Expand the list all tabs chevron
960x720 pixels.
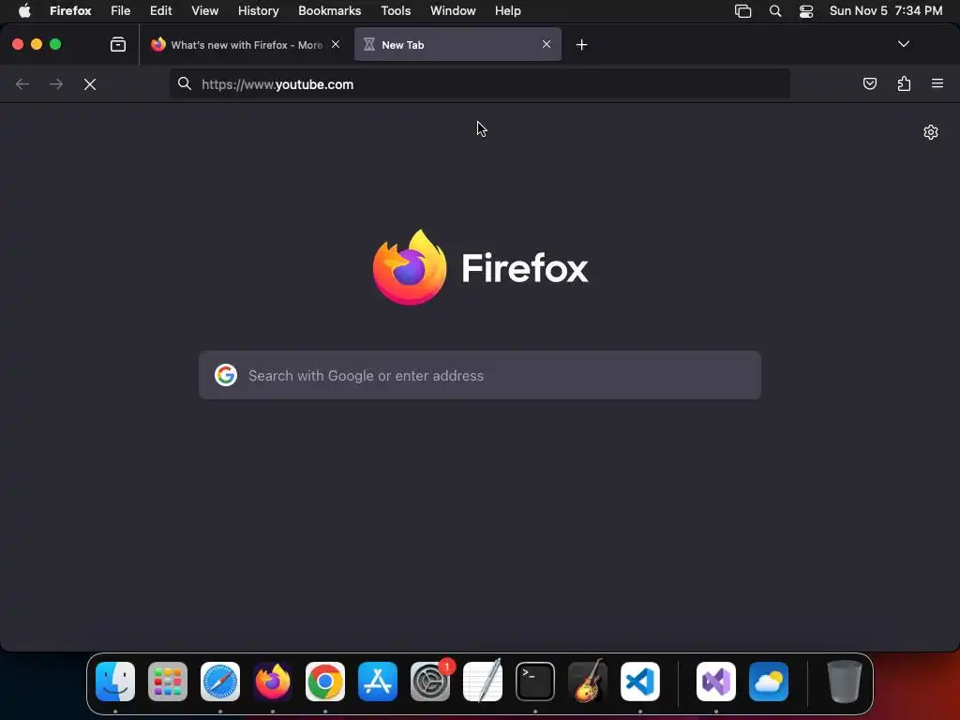[x=903, y=44]
